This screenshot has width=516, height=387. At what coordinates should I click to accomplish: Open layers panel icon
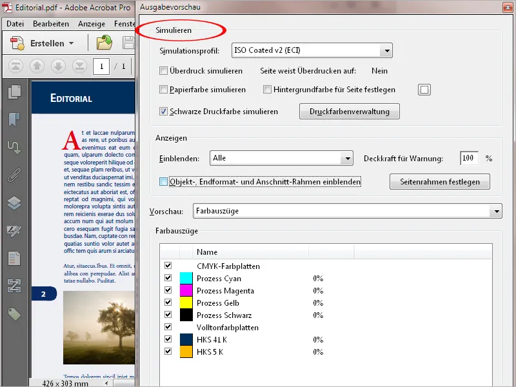click(14, 203)
